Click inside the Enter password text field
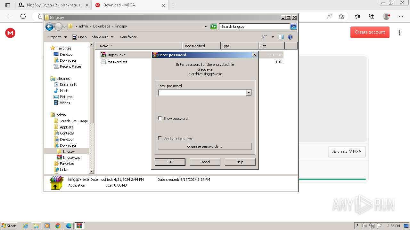The width and height of the screenshot is (410, 230). tap(202, 93)
